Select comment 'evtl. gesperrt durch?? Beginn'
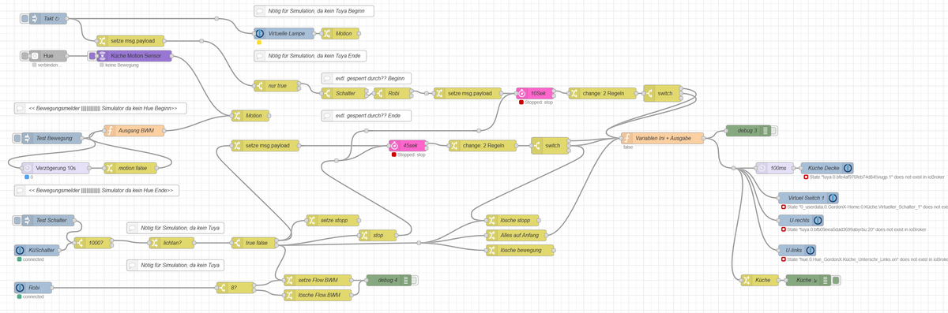 (367, 78)
